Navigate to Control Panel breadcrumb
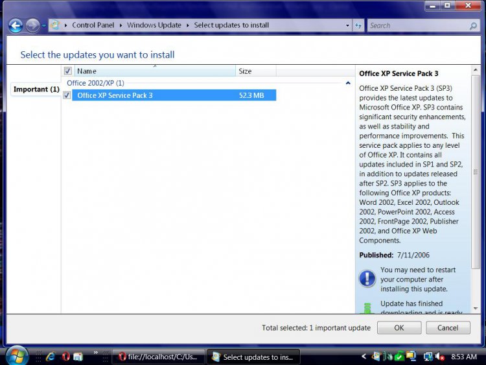This screenshot has height=365, width=486. click(x=93, y=25)
